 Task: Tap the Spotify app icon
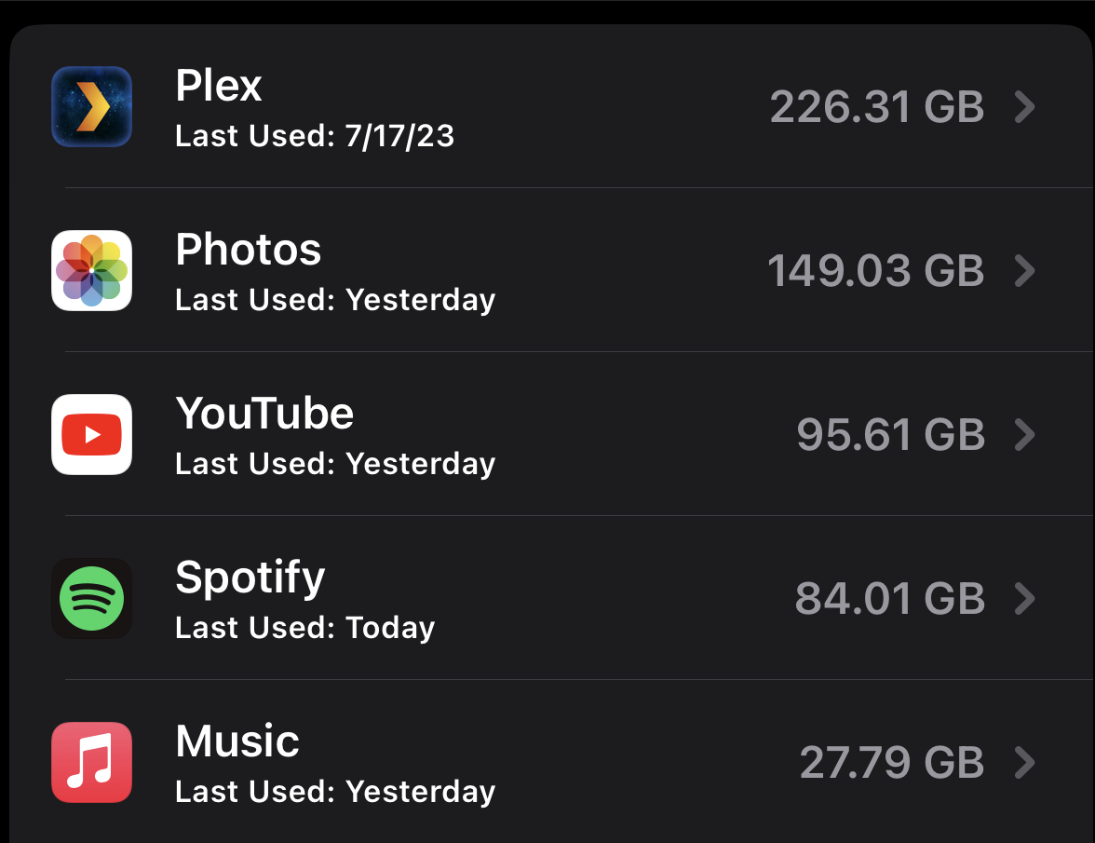pyautogui.click(x=91, y=599)
